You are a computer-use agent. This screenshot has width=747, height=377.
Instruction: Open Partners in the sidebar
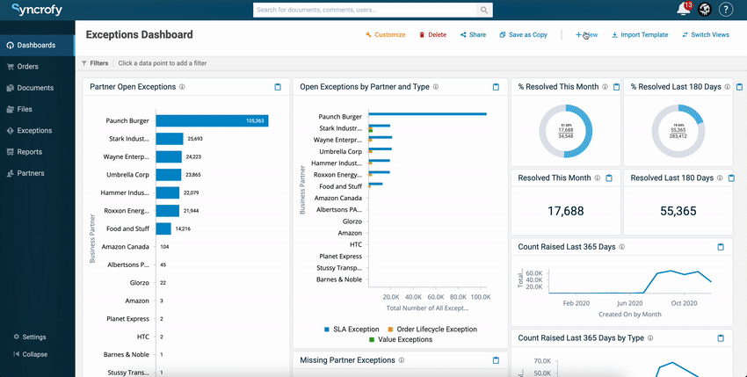pyautogui.click(x=37, y=173)
